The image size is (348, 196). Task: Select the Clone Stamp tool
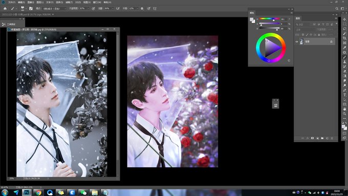[x=344, y=62]
